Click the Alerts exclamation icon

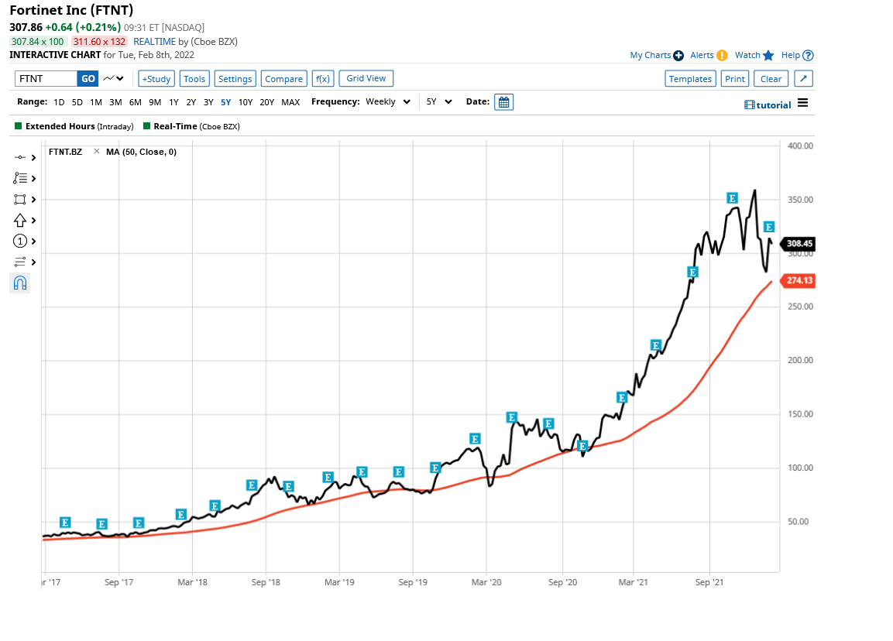pyautogui.click(x=722, y=55)
